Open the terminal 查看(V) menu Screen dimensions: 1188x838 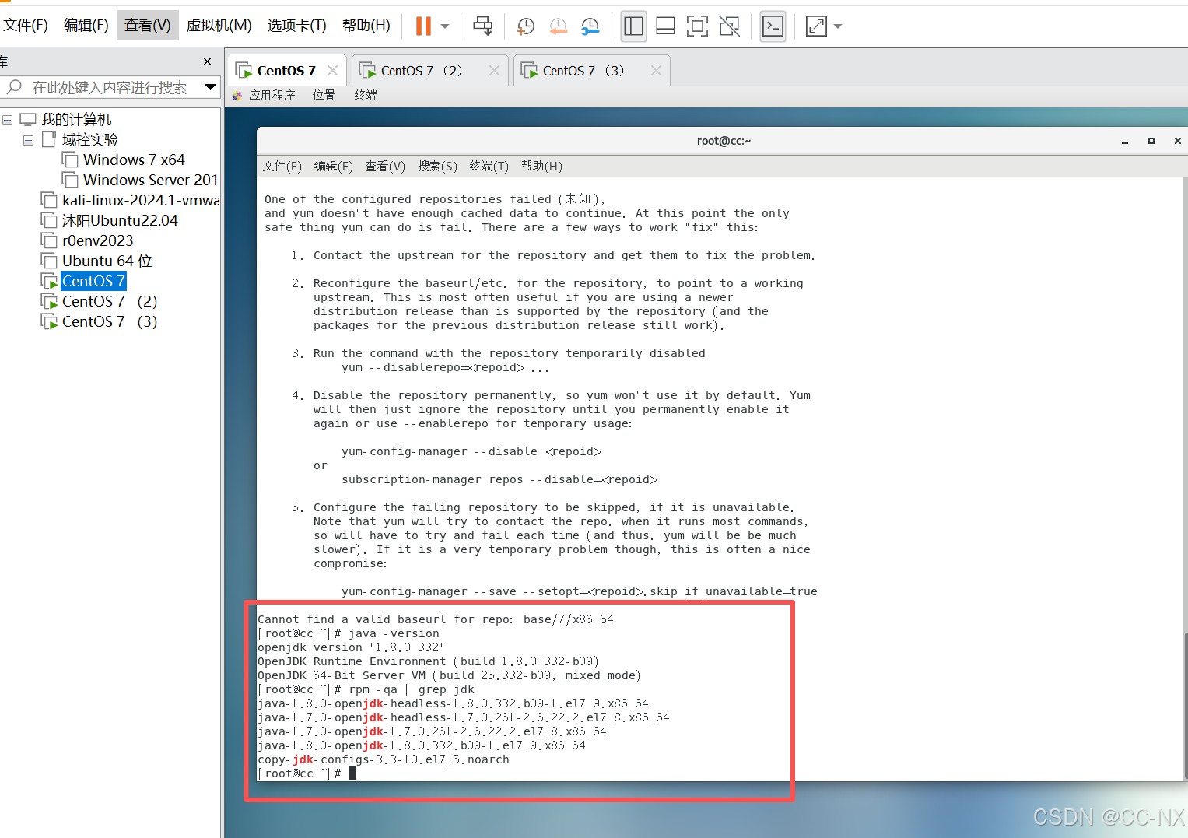(x=385, y=167)
